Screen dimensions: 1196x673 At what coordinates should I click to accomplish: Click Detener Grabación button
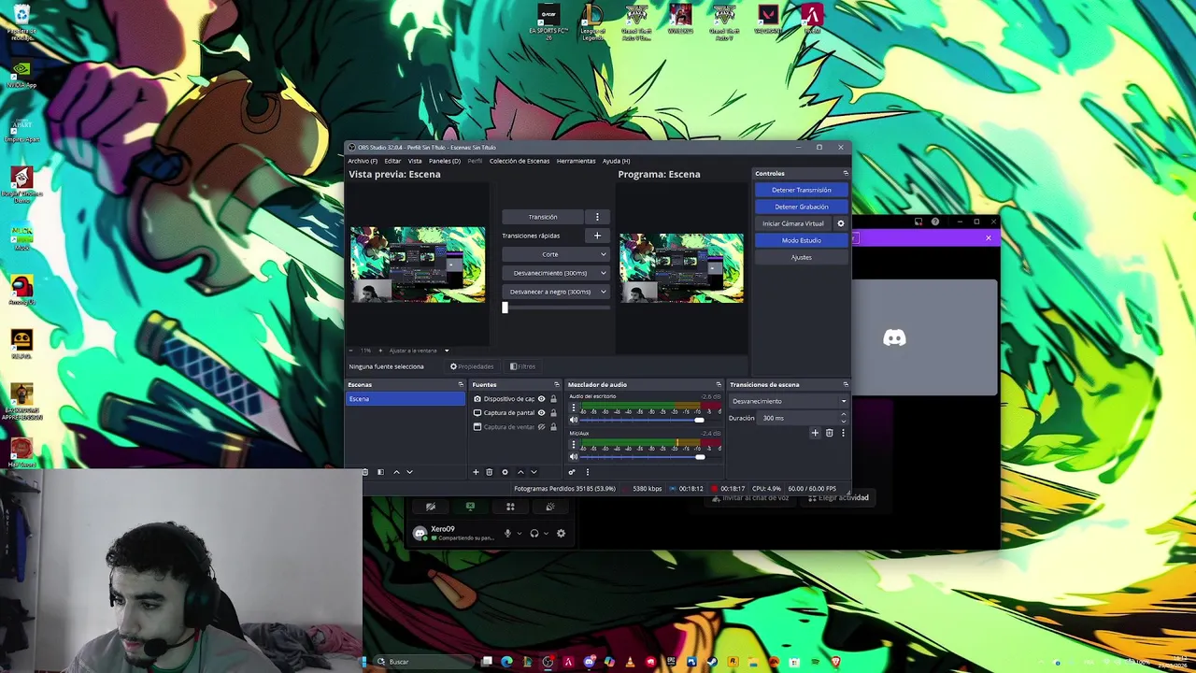tap(801, 207)
